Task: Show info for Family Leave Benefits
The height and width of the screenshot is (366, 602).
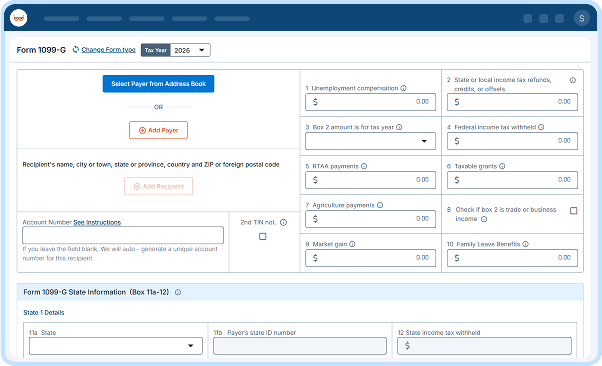Action: point(525,244)
